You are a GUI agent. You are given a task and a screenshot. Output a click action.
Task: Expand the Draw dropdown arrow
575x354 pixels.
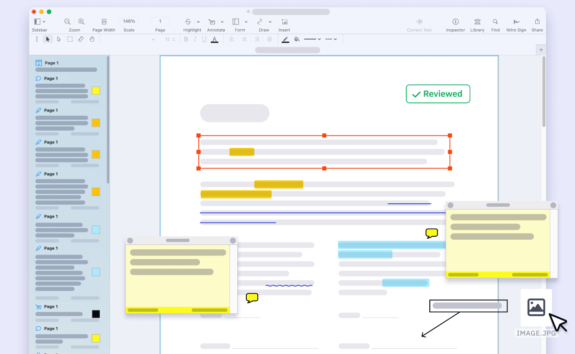click(x=270, y=22)
